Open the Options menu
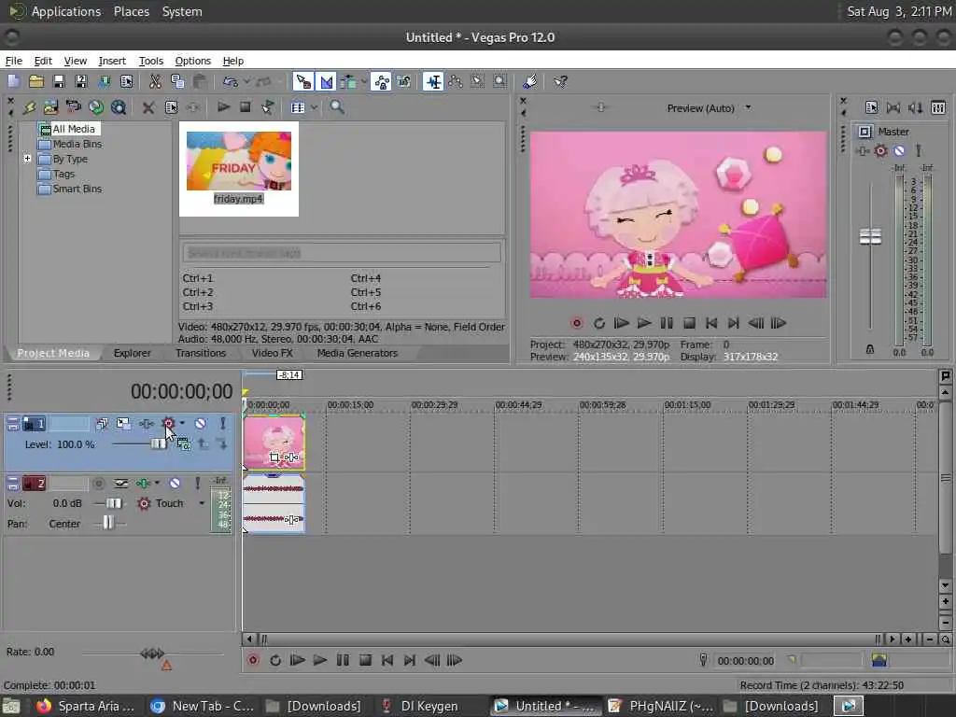The width and height of the screenshot is (956, 717). click(192, 61)
